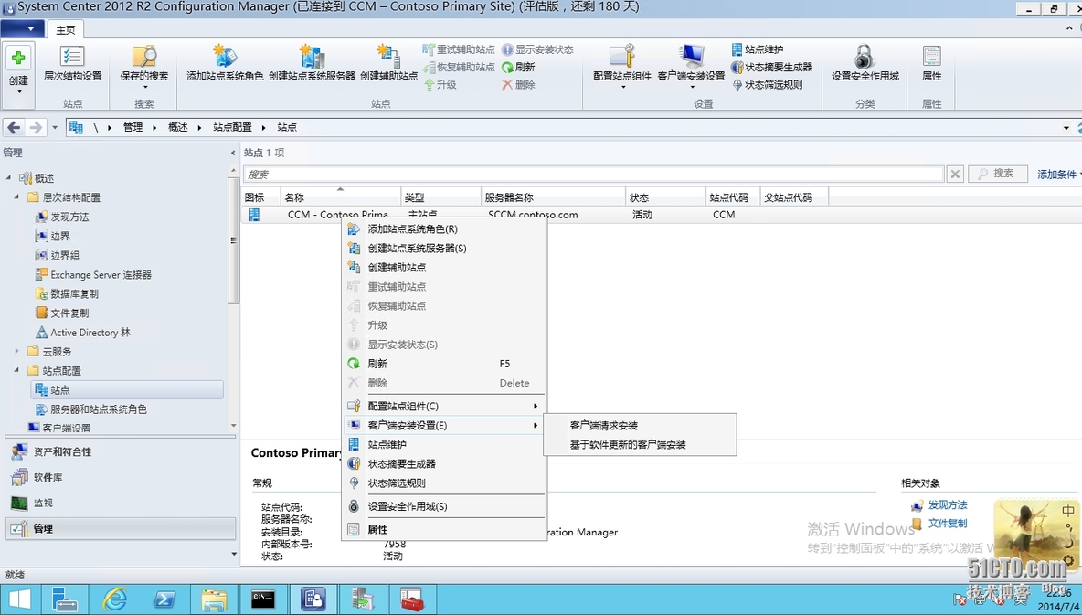This screenshot has height=615, width=1082.
Task: Clear the search with X button
Action: pyautogui.click(x=955, y=174)
